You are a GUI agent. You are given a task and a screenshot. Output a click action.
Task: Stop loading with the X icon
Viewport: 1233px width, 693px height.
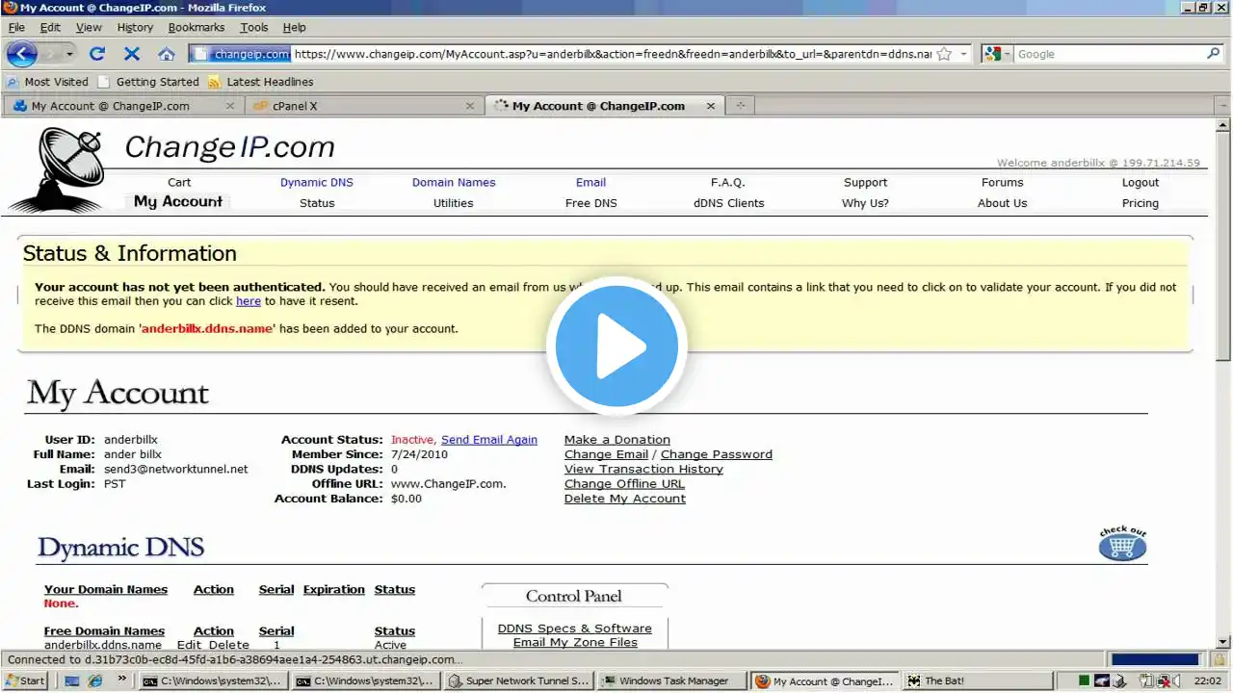click(132, 54)
